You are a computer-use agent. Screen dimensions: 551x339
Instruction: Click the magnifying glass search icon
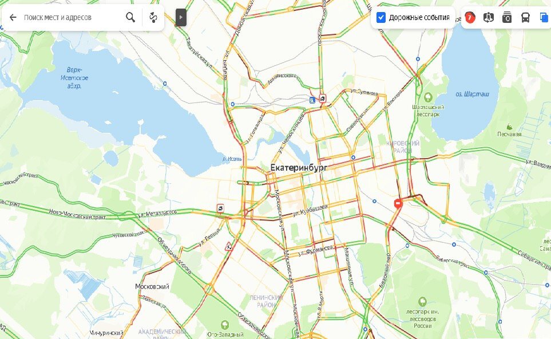pyautogui.click(x=130, y=17)
